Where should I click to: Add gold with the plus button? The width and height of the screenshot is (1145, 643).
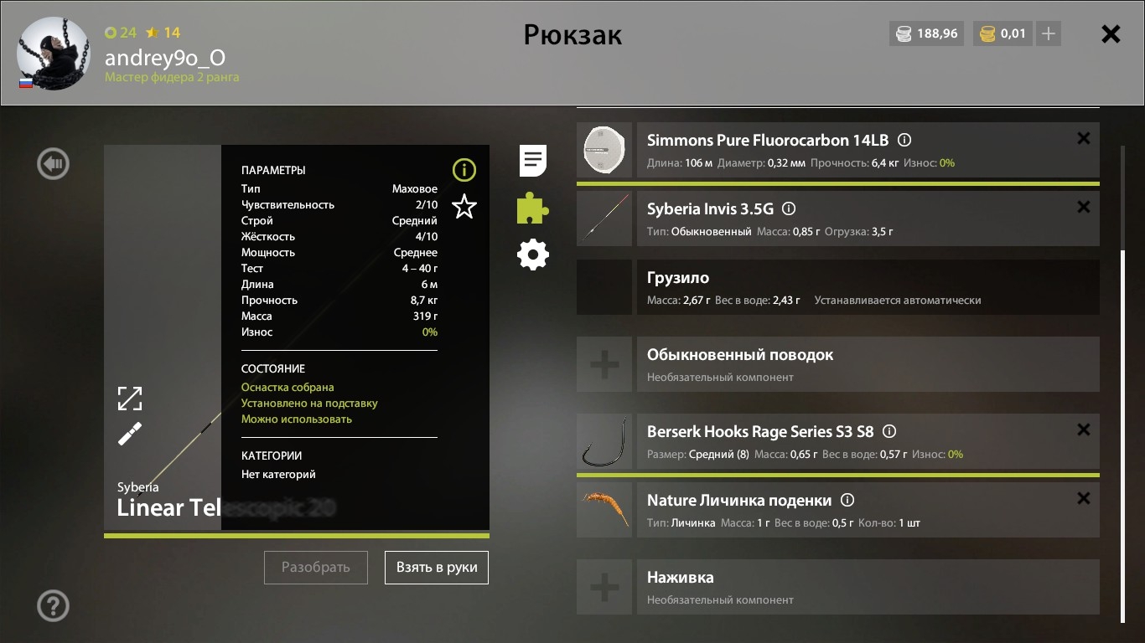pyautogui.click(x=1049, y=34)
